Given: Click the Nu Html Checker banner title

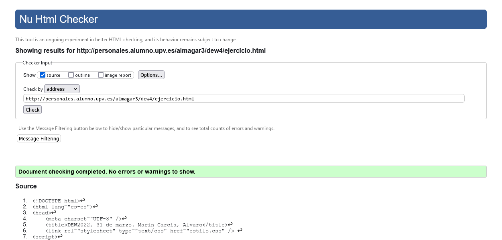Looking at the screenshot, I should coord(59,19).
